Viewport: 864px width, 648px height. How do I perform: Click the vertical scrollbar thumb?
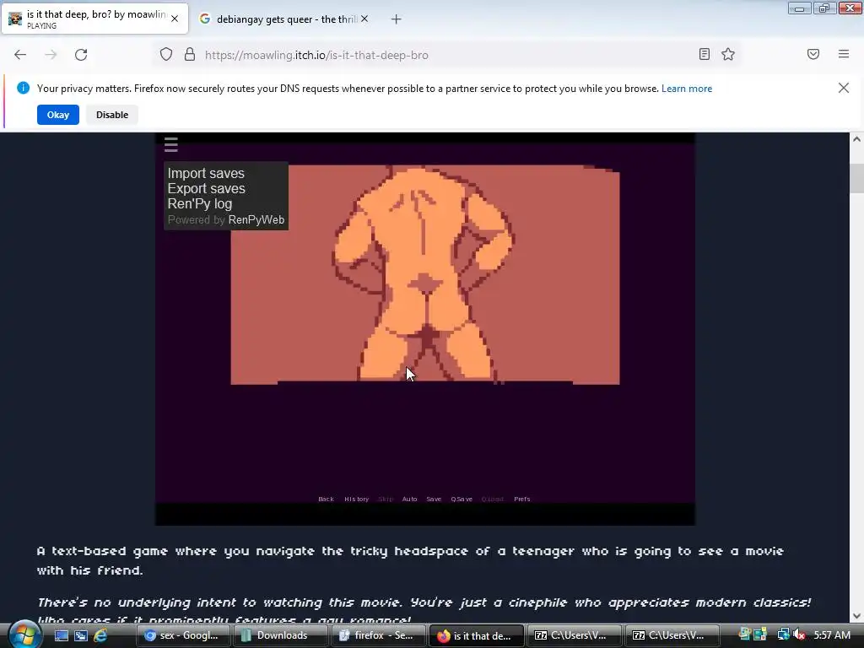(x=856, y=178)
